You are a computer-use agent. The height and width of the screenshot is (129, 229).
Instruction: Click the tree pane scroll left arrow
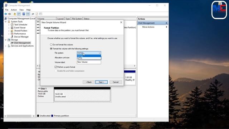point(5,116)
